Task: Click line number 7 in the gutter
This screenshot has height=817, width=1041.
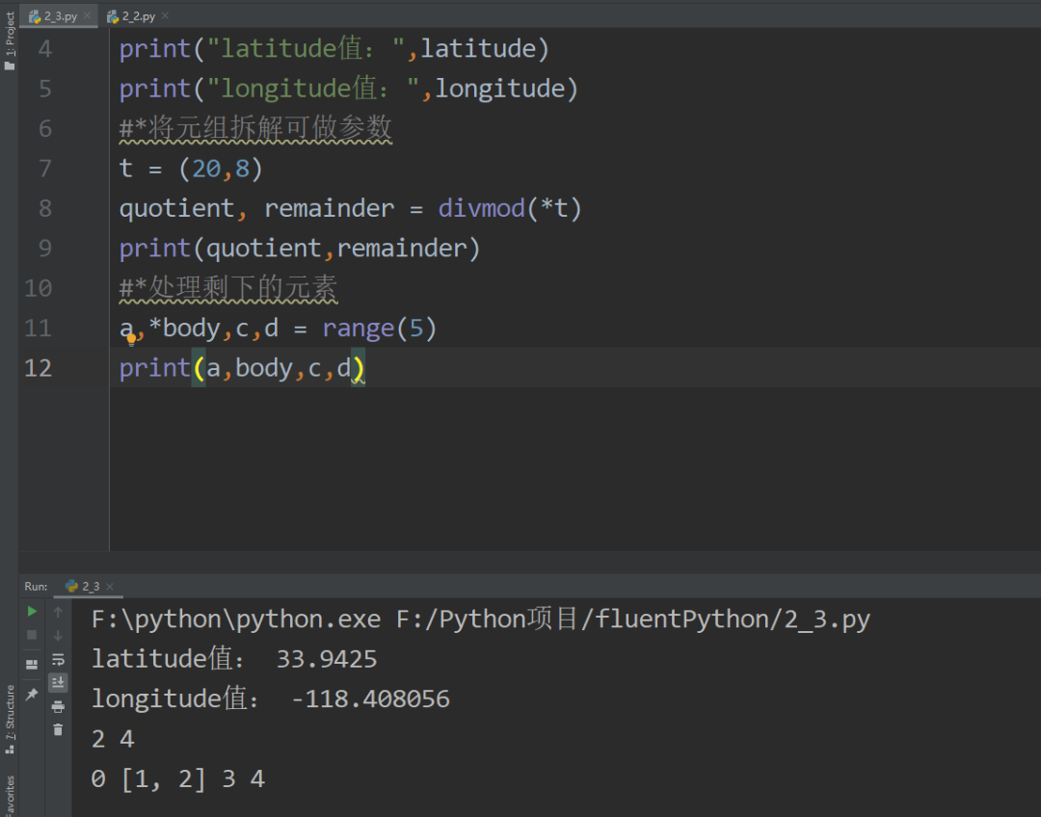Action: click(x=44, y=169)
